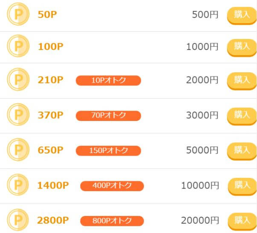Hit 購入 on the 3000円 row
This screenshot has height=233, width=257.
pos(242,115)
